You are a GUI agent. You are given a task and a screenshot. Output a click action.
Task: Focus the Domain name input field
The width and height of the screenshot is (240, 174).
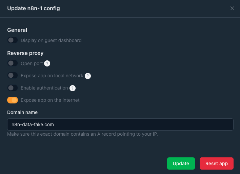120,124
